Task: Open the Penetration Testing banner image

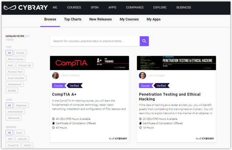Action: 176,63
